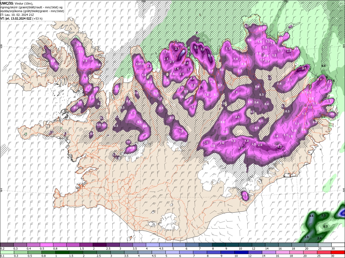
Task: Click the lower legend swatch labeled 12
Action: (255, 252)
